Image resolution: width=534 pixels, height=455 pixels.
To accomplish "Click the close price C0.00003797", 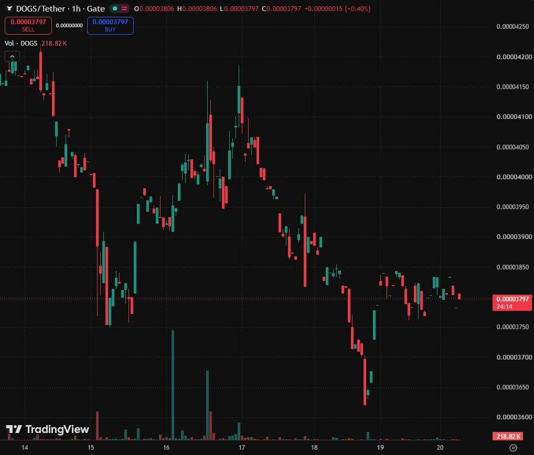I will [x=281, y=8].
